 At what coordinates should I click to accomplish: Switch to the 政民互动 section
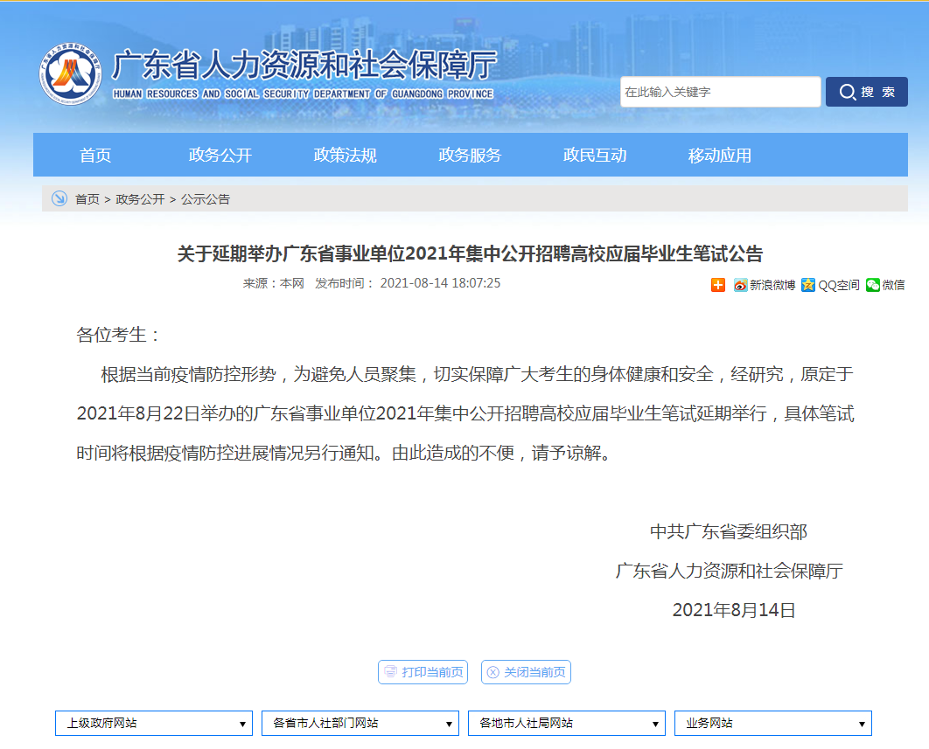pyautogui.click(x=594, y=155)
